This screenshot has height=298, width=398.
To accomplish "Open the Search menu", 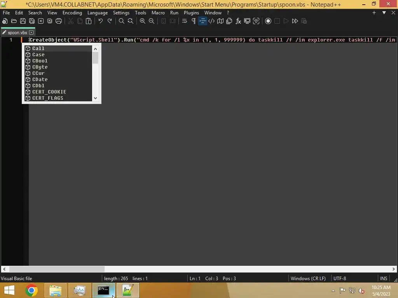I will coord(35,13).
